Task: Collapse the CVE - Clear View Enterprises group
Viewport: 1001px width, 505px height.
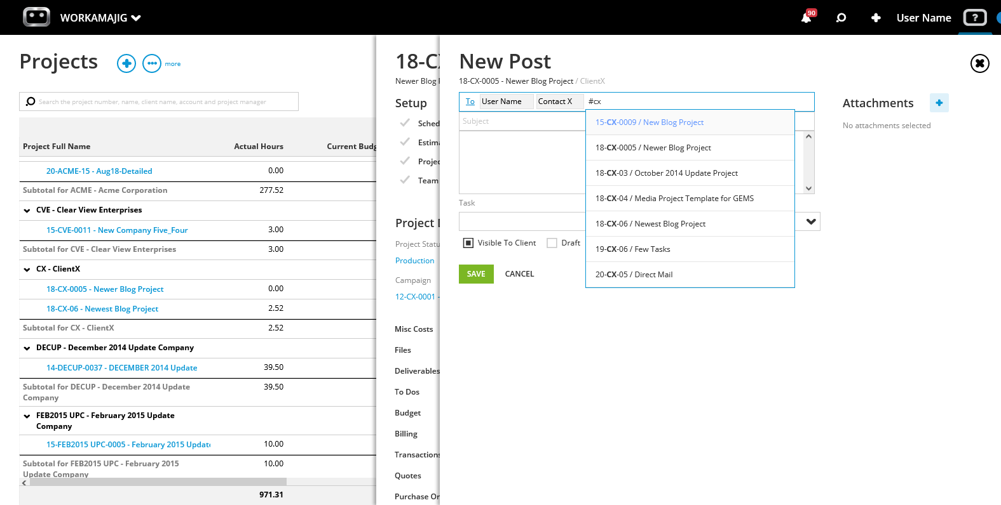Action: (x=27, y=211)
